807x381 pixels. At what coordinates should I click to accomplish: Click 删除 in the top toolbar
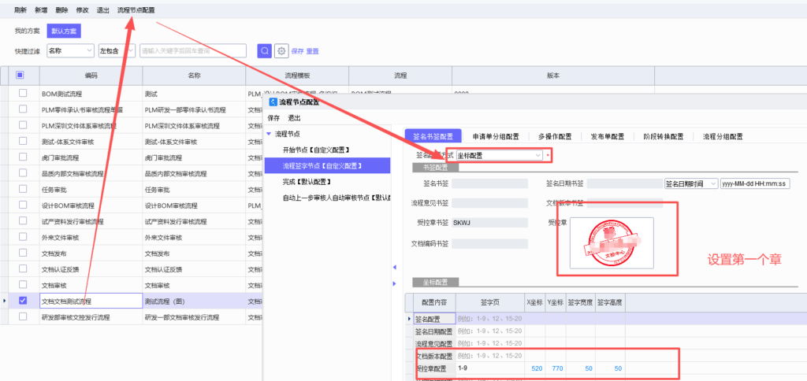(x=61, y=9)
